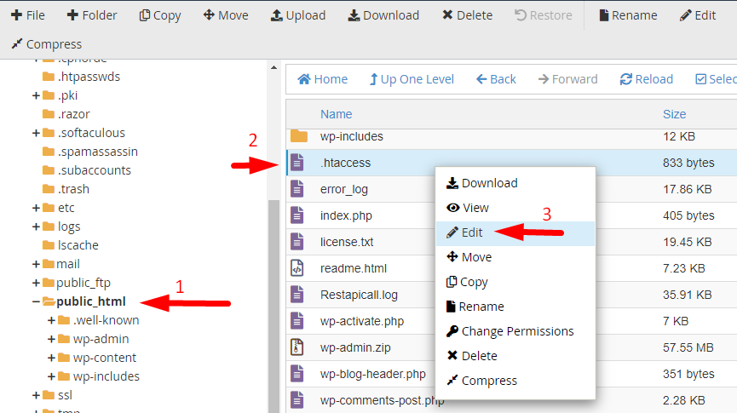Expand the .softaculous folder node

[36, 134]
